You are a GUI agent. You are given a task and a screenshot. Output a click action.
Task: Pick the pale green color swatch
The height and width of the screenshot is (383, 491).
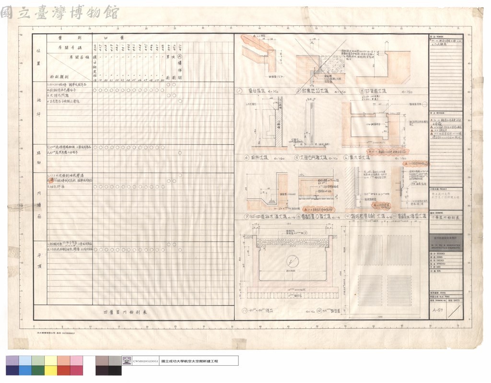(x=38, y=360)
